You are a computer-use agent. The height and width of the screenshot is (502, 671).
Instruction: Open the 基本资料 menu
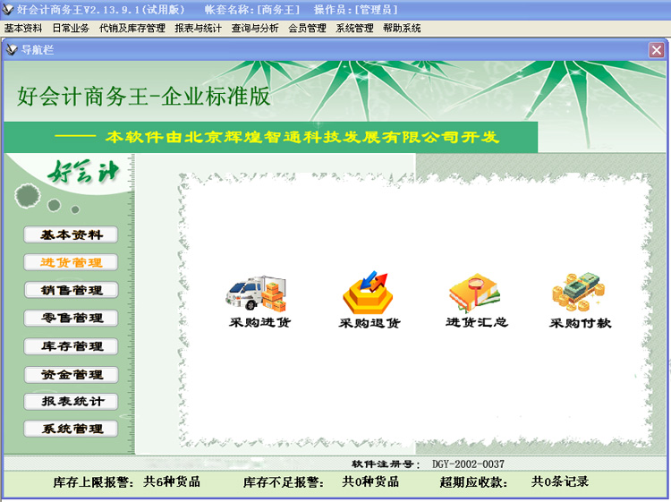[23, 29]
